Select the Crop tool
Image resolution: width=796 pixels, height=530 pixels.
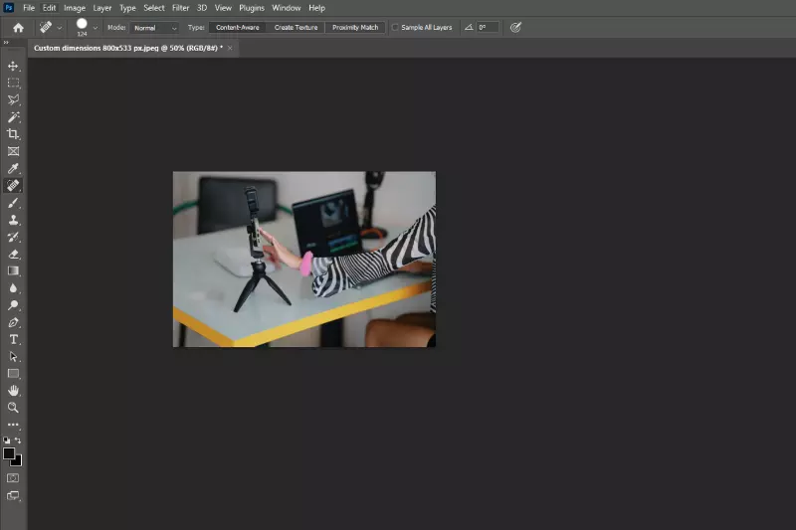(x=13, y=134)
